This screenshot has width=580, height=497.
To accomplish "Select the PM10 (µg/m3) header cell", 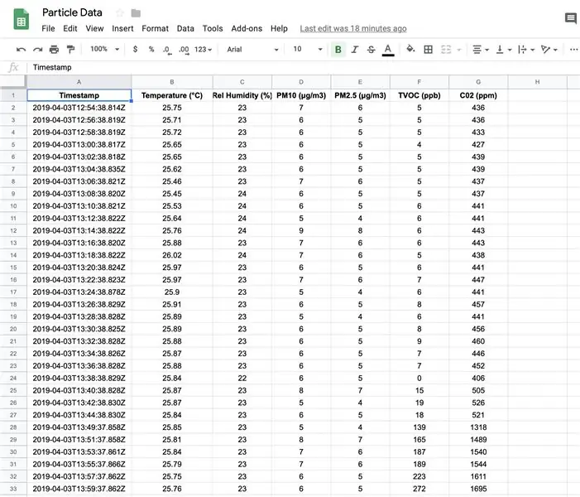I will pos(301,95).
